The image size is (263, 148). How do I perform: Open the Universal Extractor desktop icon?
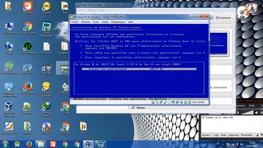tap(46, 89)
